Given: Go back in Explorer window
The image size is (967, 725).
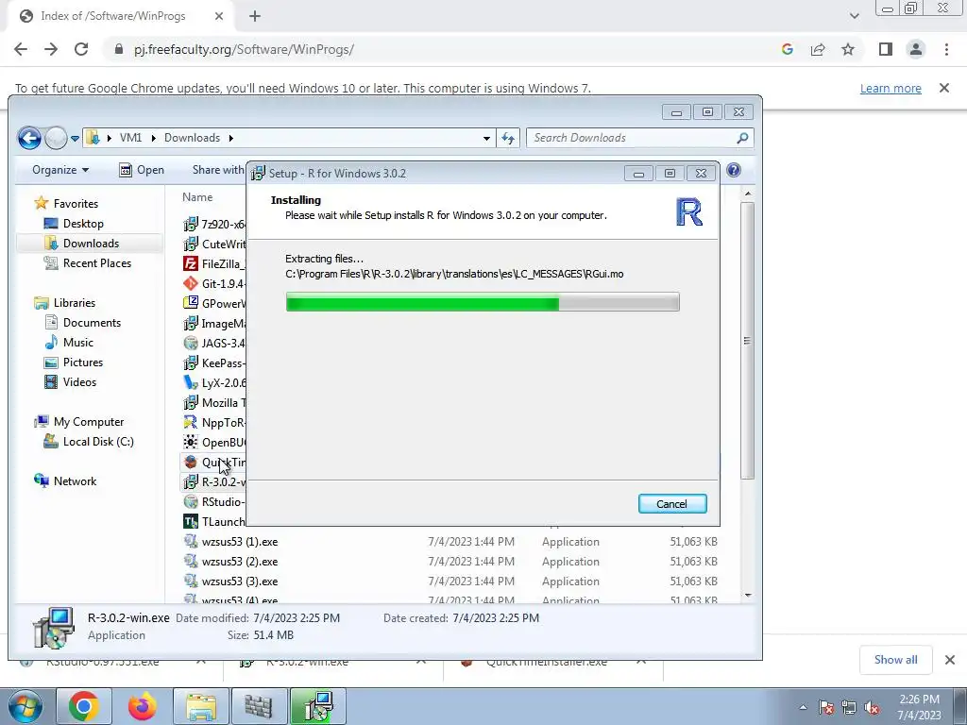Looking at the screenshot, I should [29, 138].
